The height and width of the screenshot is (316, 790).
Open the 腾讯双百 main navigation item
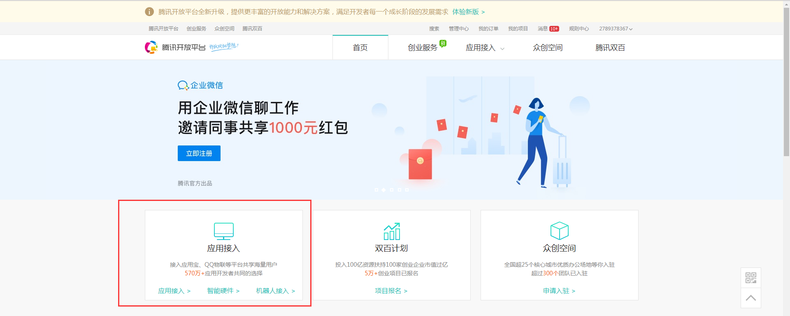point(610,48)
